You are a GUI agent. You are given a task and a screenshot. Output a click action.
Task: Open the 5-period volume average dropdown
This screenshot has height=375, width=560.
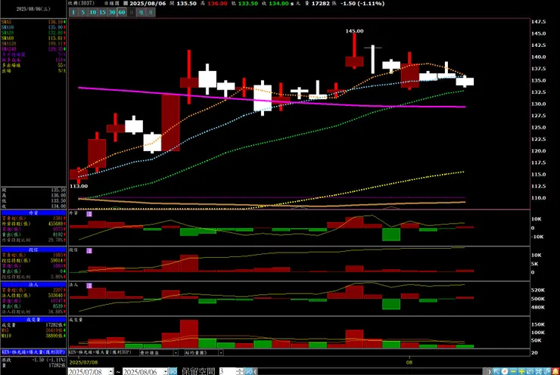click(x=221, y=352)
